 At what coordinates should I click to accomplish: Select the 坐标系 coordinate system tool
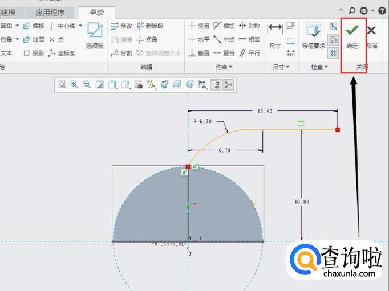62,53
